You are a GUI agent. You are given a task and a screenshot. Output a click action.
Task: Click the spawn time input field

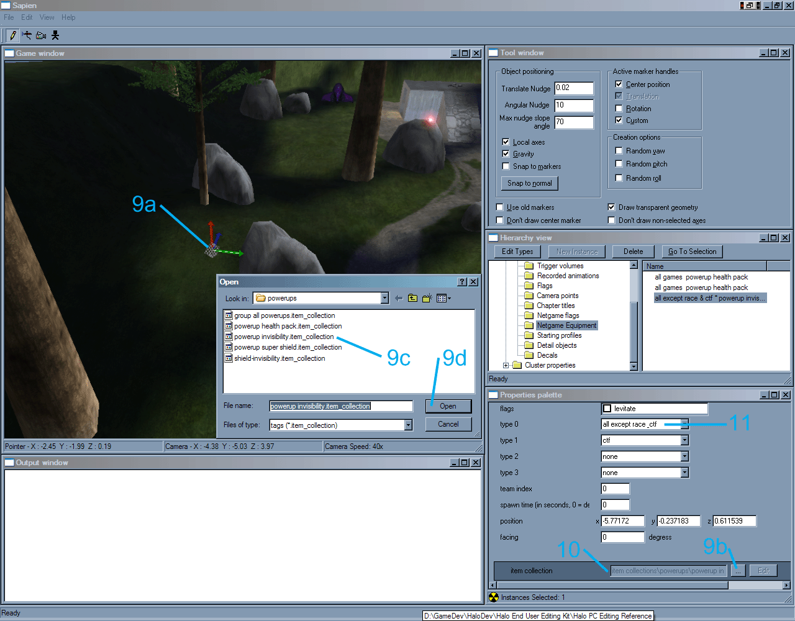coord(616,505)
